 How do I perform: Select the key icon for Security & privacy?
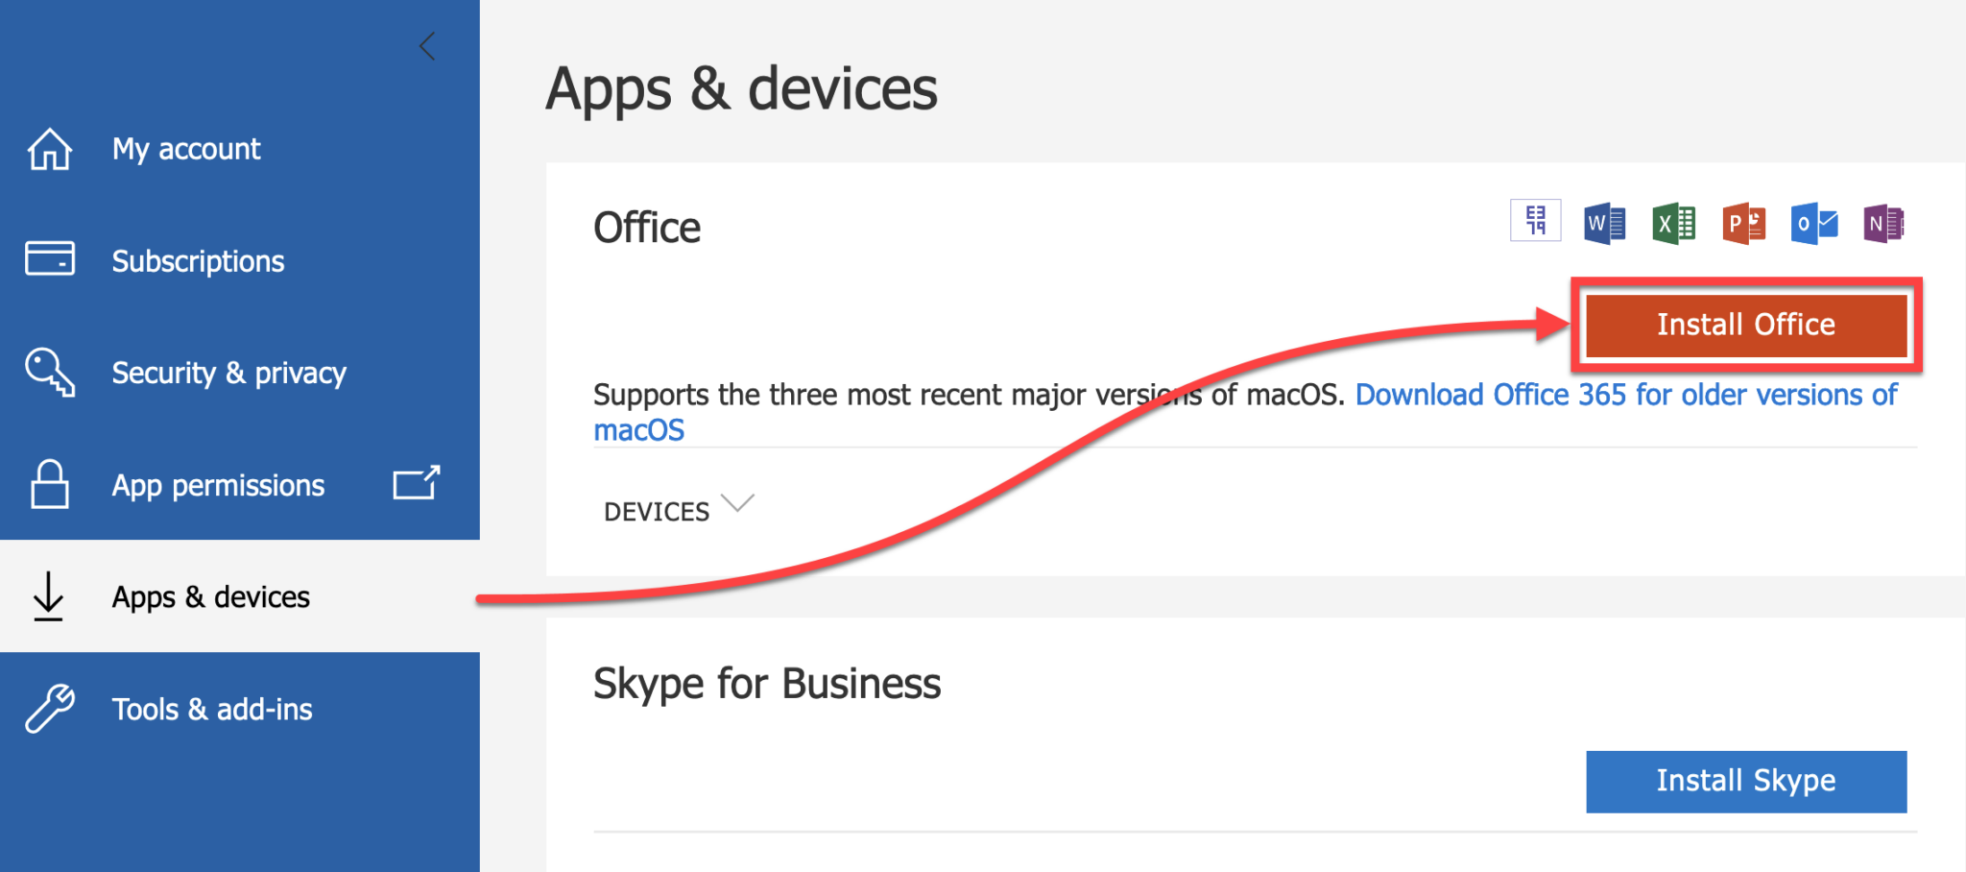coord(48,373)
